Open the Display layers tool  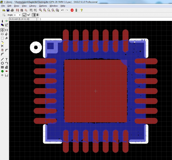pos(2,25)
